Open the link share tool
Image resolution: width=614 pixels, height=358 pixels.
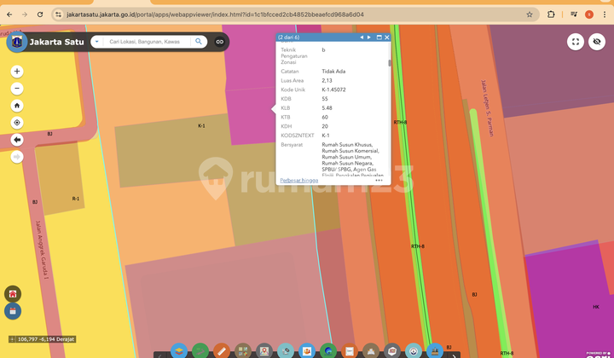click(x=219, y=42)
